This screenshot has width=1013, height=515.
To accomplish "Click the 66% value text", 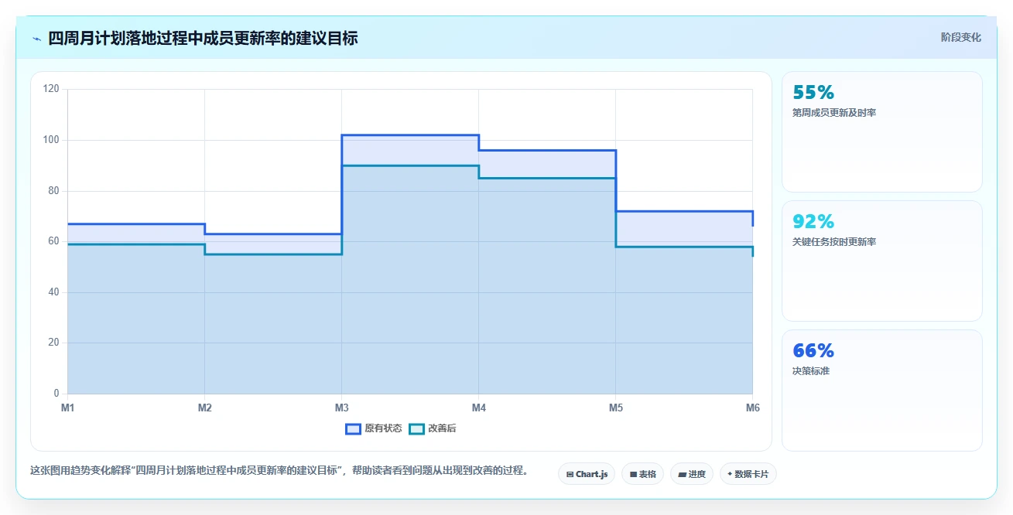I will point(813,351).
